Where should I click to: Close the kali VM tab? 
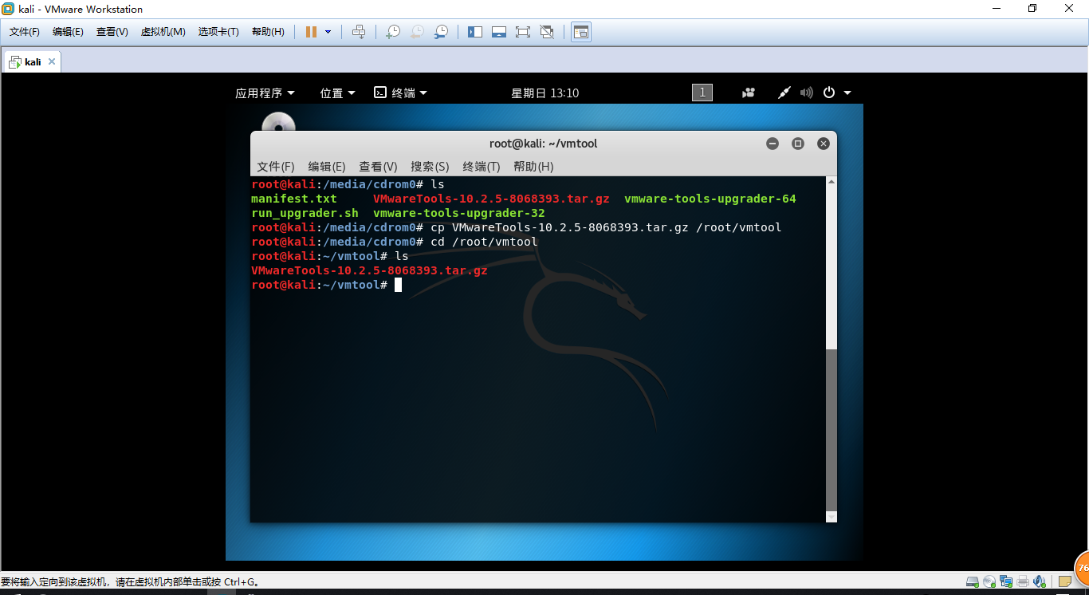tap(52, 61)
